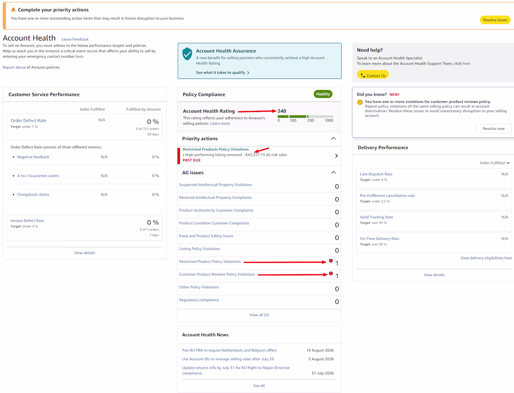Open Product Authenticity Customer Complaints
514x393 pixels.
(216, 210)
